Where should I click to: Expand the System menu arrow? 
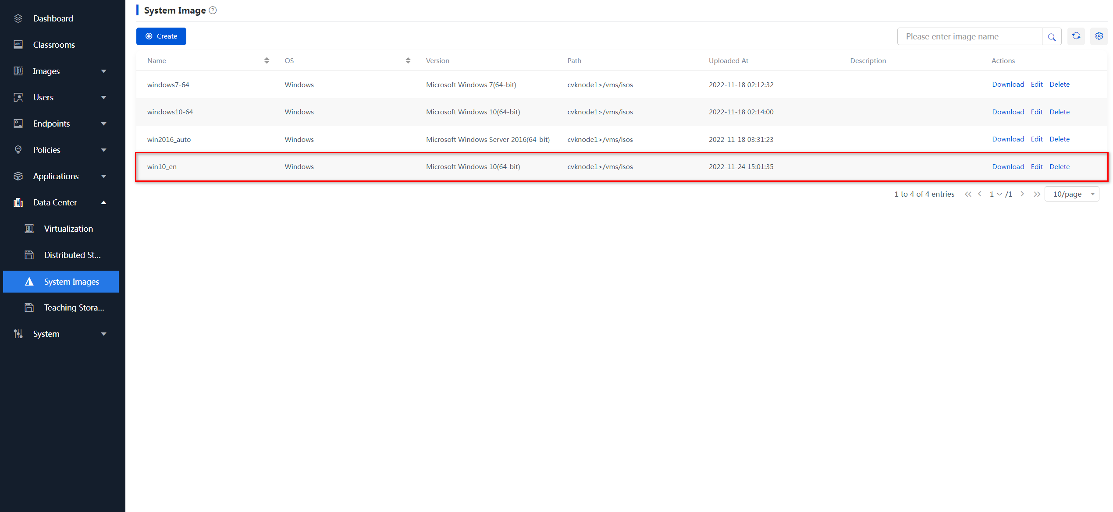click(x=104, y=334)
